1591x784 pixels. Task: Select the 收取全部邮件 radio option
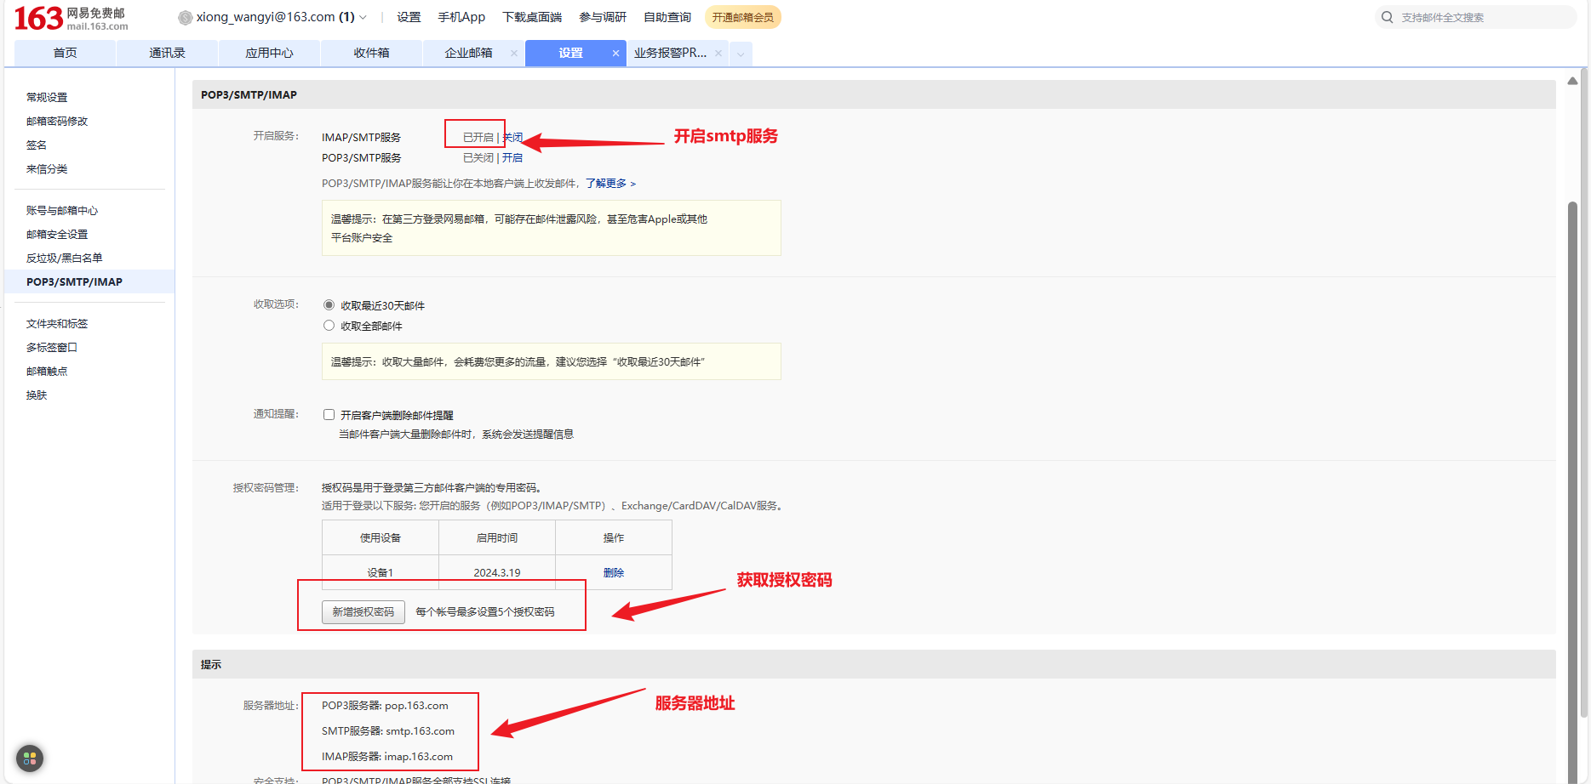tap(329, 326)
